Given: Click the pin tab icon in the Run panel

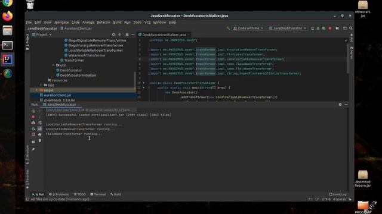Looking at the screenshot, I should (33, 149).
